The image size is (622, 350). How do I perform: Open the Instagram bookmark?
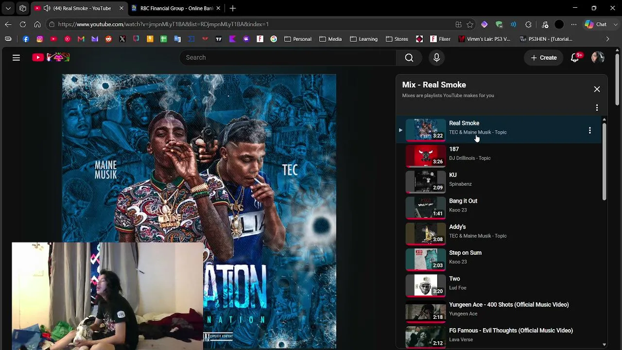point(40,39)
